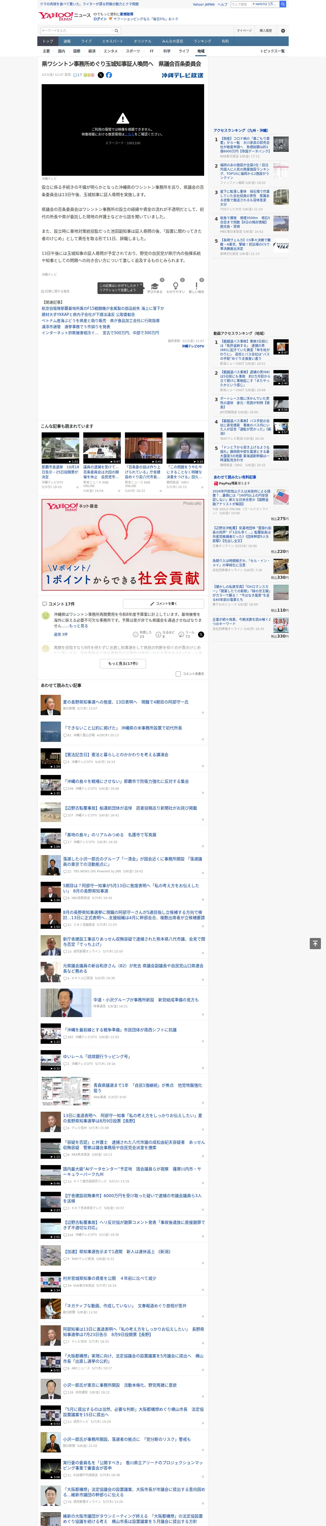Share the article on Facebook

click(109, 75)
